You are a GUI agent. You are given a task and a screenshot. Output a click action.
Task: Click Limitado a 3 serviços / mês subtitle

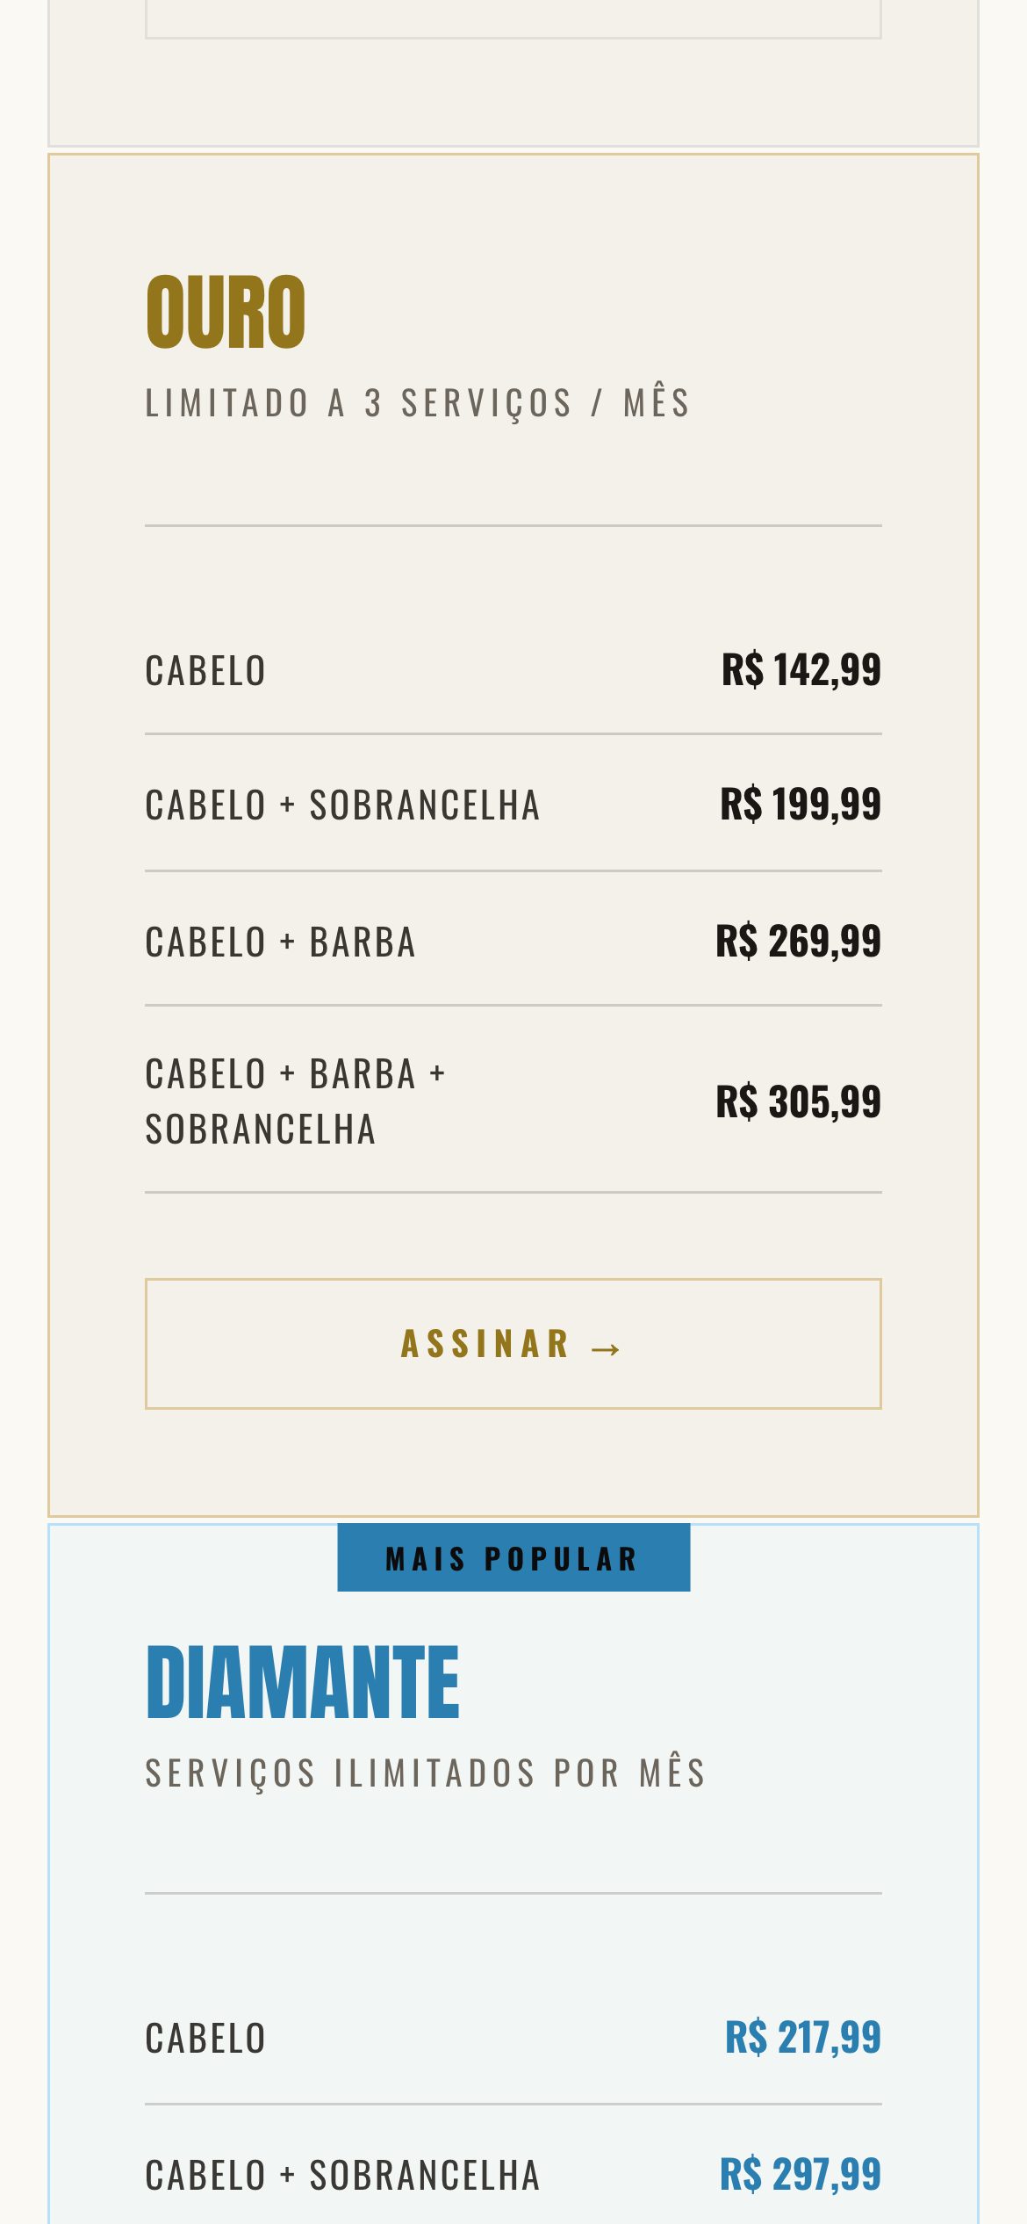click(x=418, y=403)
